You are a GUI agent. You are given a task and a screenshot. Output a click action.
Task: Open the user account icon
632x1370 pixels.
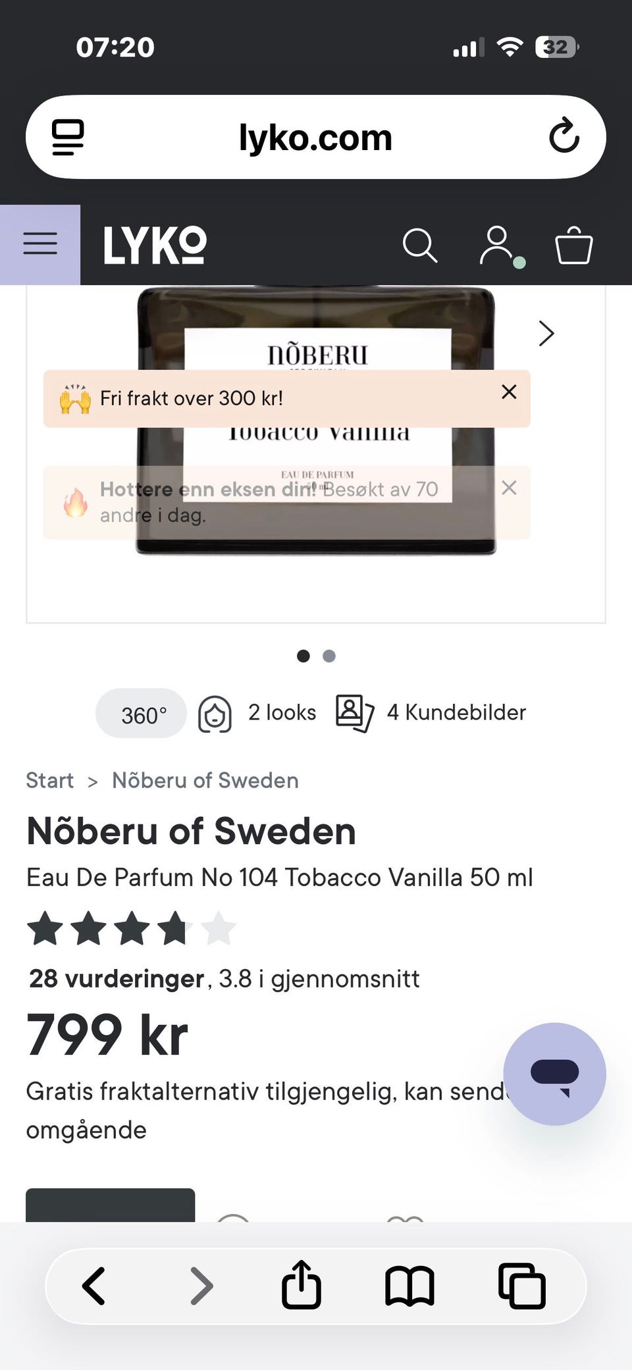[497, 246]
